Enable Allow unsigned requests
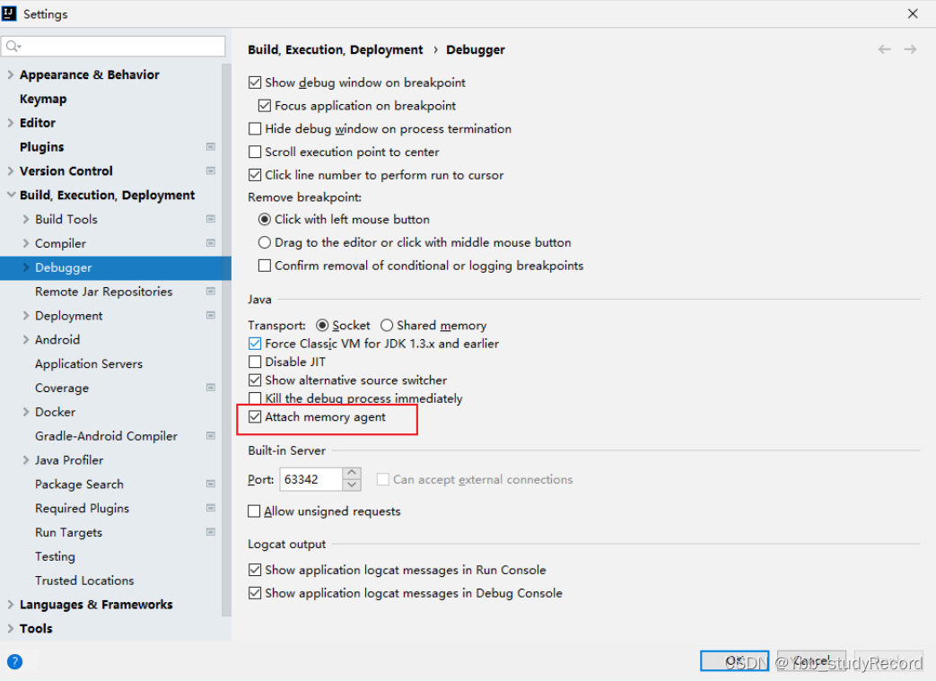This screenshot has width=936, height=681. click(x=254, y=511)
